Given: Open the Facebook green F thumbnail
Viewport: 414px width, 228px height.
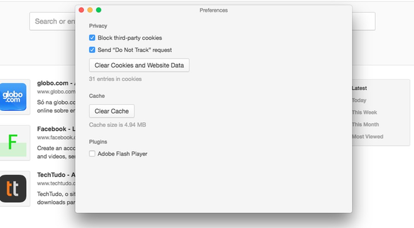Looking at the screenshot, I should (x=13, y=142).
